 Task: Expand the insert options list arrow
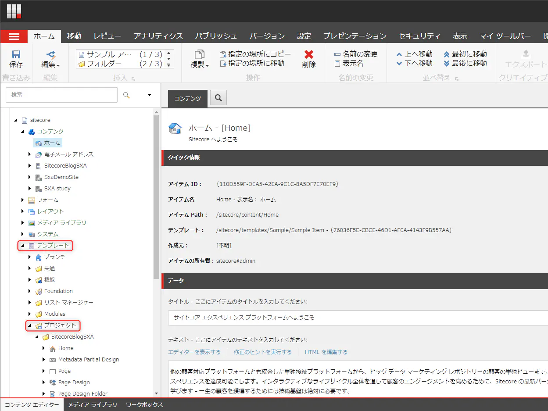pos(169,65)
